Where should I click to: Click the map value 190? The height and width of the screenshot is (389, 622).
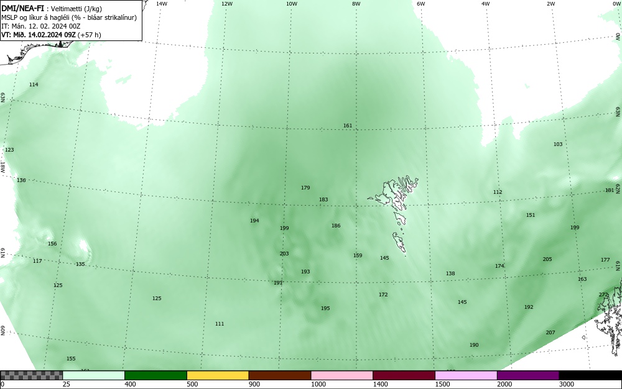tap(473, 345)
